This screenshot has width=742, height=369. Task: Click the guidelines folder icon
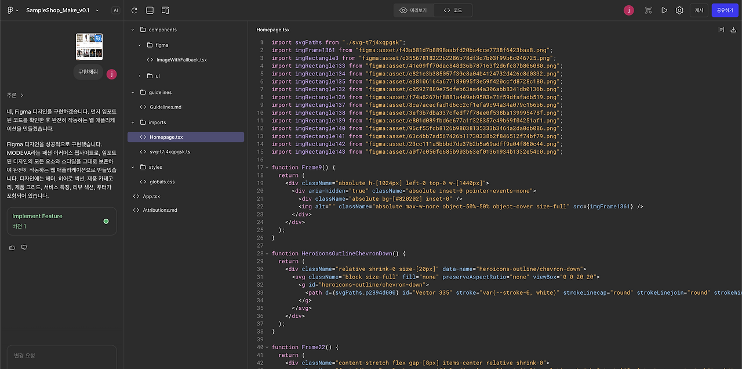[x=143, y=92]
